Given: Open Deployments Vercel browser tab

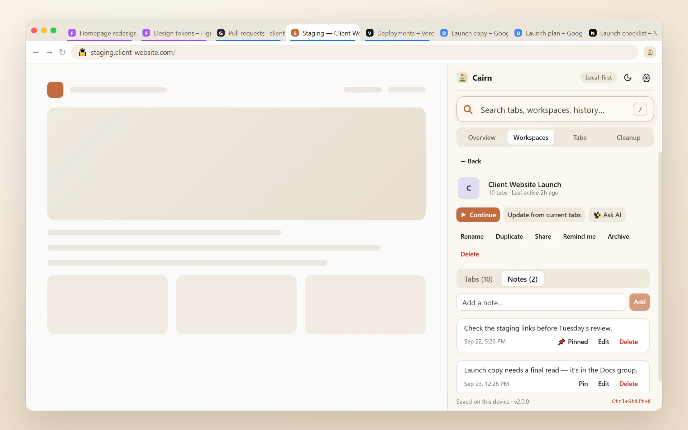Looking at the screenshot, I should point(400,33).
